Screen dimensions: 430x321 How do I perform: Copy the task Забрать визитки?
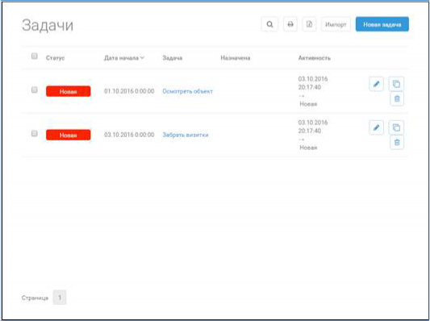pyautogui.click(x=396, y=127)
